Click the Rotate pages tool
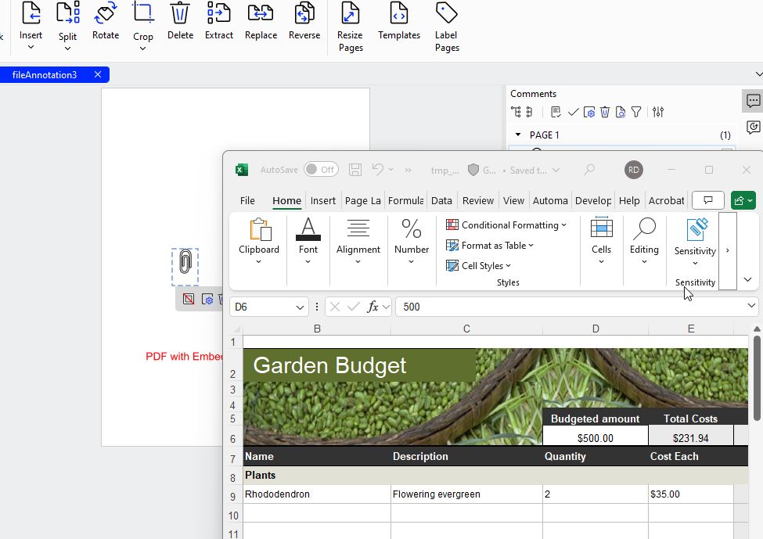This screenshot has height=539, width=763. 105,21
